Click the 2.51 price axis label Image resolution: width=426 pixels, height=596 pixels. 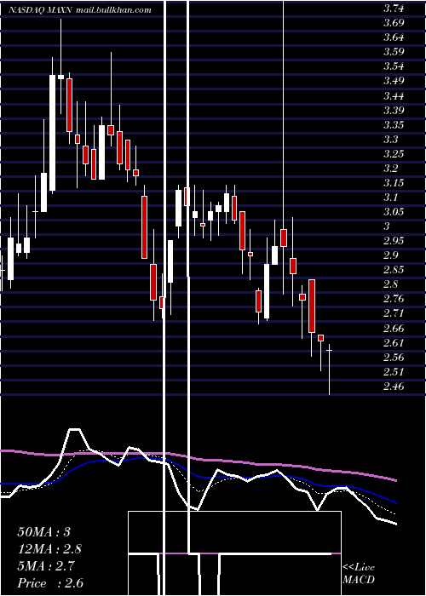[x=394, y=372]
